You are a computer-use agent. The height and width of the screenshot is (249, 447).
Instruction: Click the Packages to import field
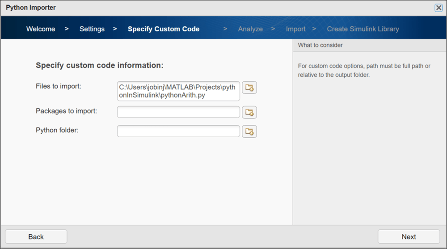[x=178, y=112]
